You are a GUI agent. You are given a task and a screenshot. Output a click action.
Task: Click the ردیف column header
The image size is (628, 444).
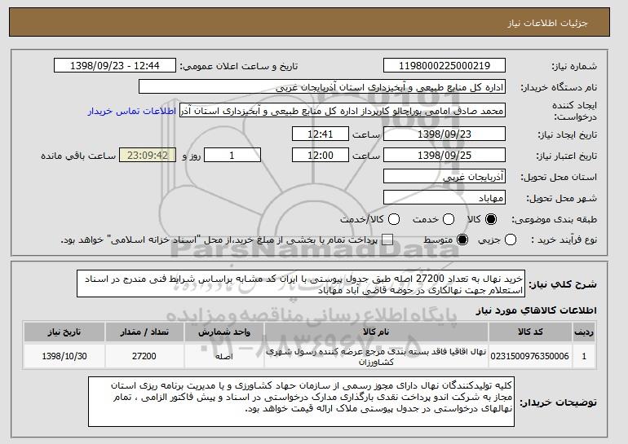(x=584, y=332)
